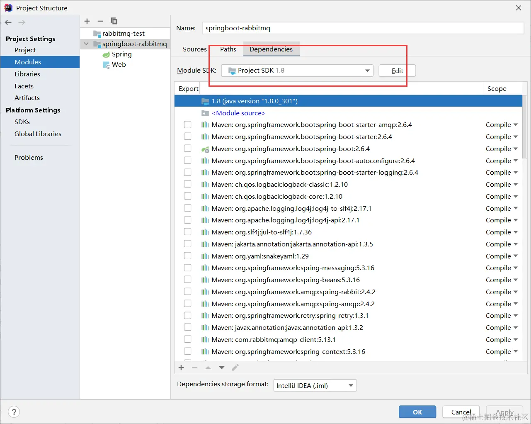Viewport: 531px width, 424px height.
Task: Select the Module source entry
Action: 239,113
